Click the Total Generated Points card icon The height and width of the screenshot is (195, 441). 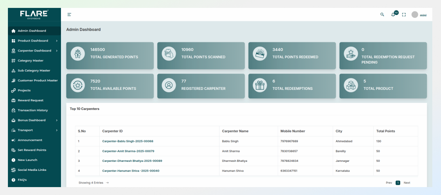pyautogui.click(x=78, y=54)
